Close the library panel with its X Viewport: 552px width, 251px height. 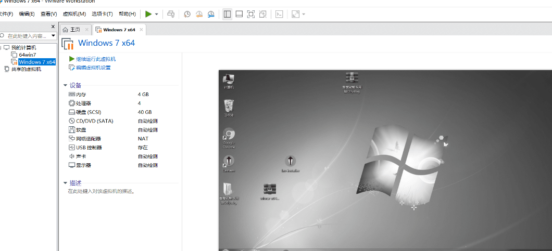click(x=53, y=27)
